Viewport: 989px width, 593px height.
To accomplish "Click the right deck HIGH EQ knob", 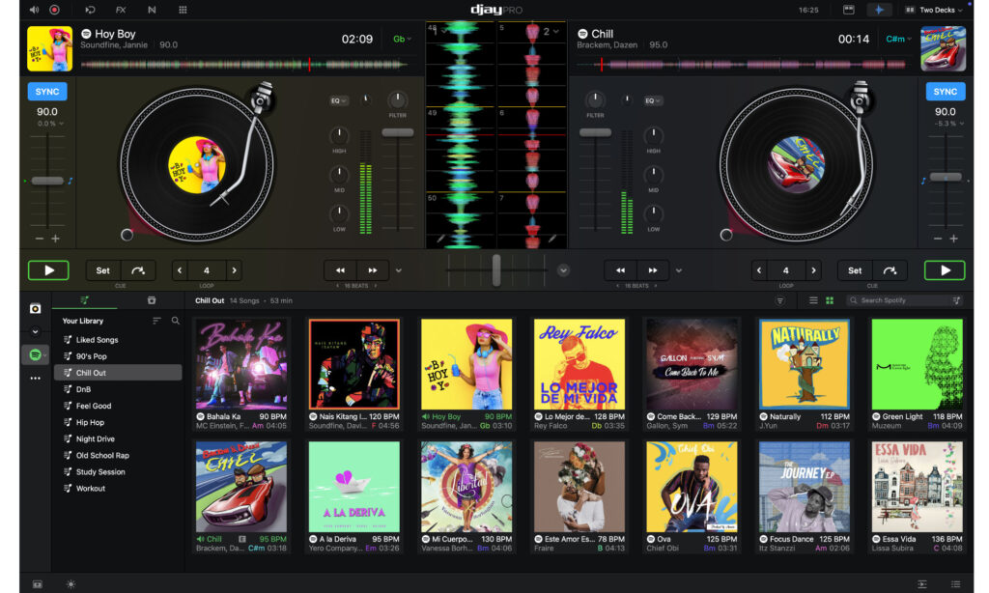I will click(654, 135).
